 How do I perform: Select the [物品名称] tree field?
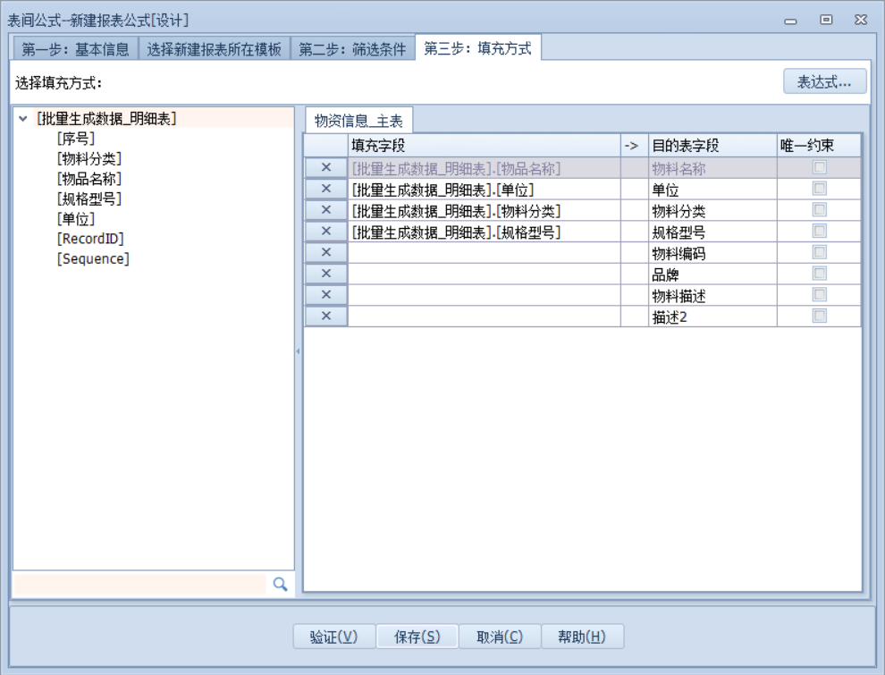(x=88, y=179)
